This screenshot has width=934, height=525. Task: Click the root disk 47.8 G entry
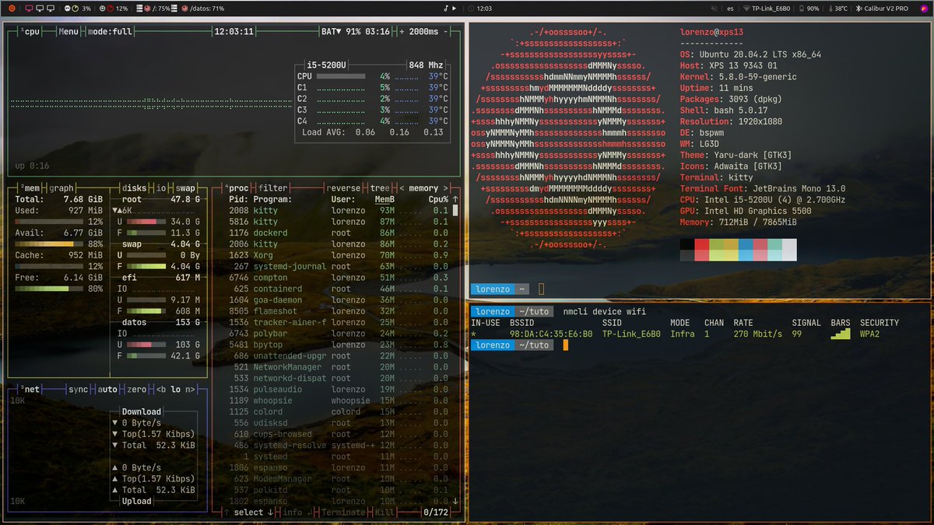pos(161,199)
